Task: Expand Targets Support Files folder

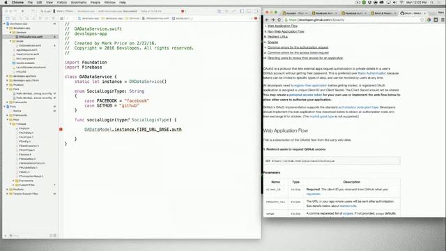Action: pos(8,194)
